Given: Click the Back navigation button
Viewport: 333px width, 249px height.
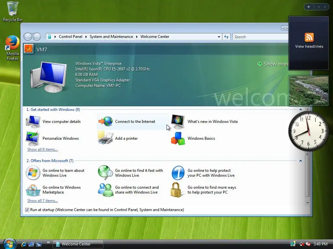Looking at the screenshot, I should [x=28, y=37].
